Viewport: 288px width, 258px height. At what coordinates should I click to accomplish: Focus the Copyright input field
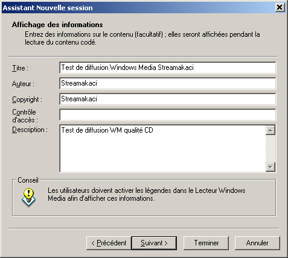(x=168, y=99)
